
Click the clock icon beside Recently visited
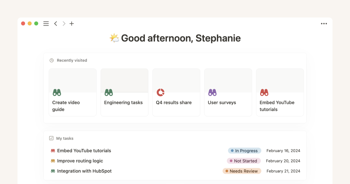click(52, 60)
